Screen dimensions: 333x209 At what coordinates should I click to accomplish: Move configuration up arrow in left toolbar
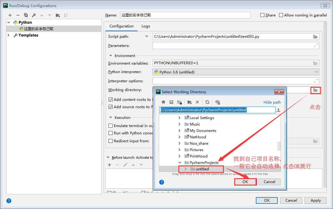click(42, 15)
